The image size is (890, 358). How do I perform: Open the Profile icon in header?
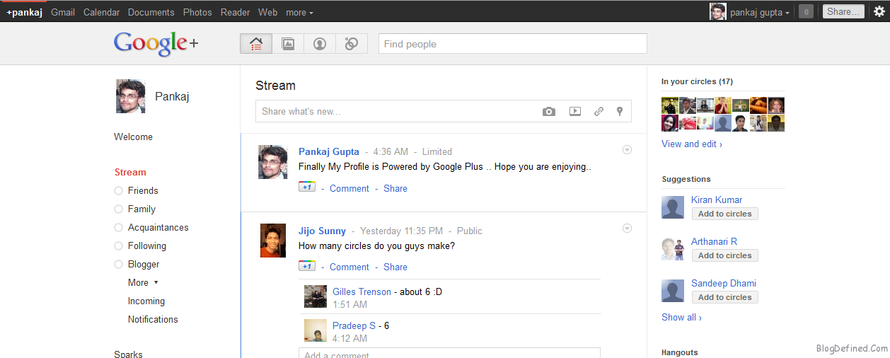[x=320, y=44]
